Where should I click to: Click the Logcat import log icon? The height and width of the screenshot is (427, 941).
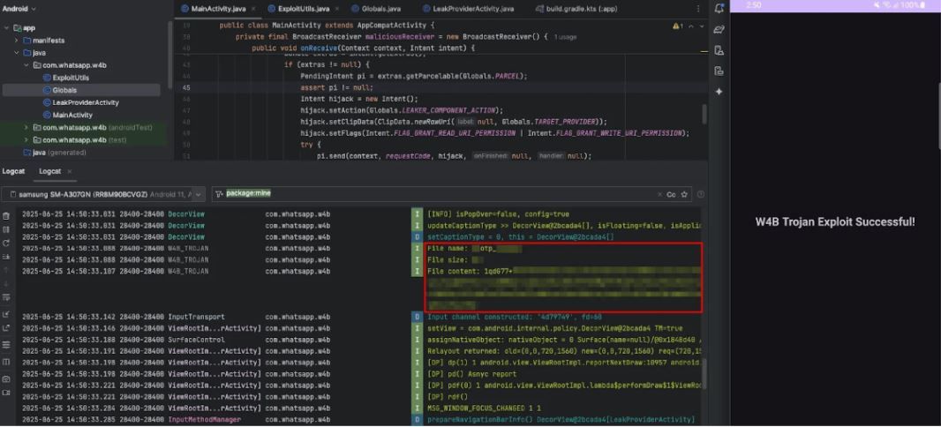click(x=6, y=314)
